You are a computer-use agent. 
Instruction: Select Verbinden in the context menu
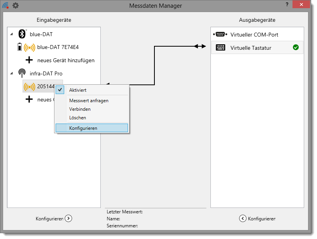coord(80,109)
